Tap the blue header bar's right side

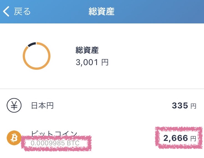tap(169, 12)
